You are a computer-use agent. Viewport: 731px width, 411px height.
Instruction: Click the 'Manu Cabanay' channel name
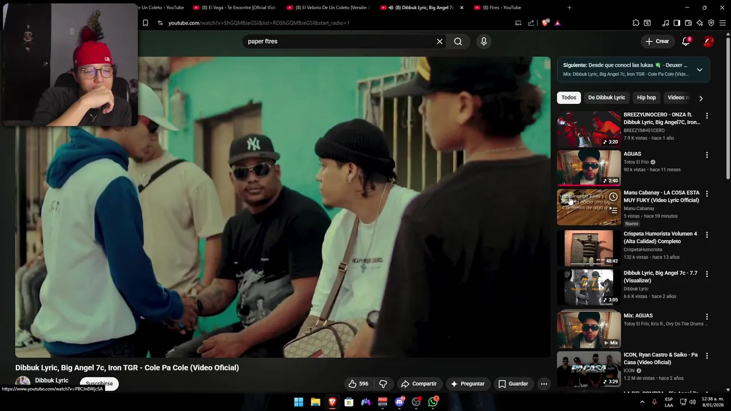tap(638, 208)
